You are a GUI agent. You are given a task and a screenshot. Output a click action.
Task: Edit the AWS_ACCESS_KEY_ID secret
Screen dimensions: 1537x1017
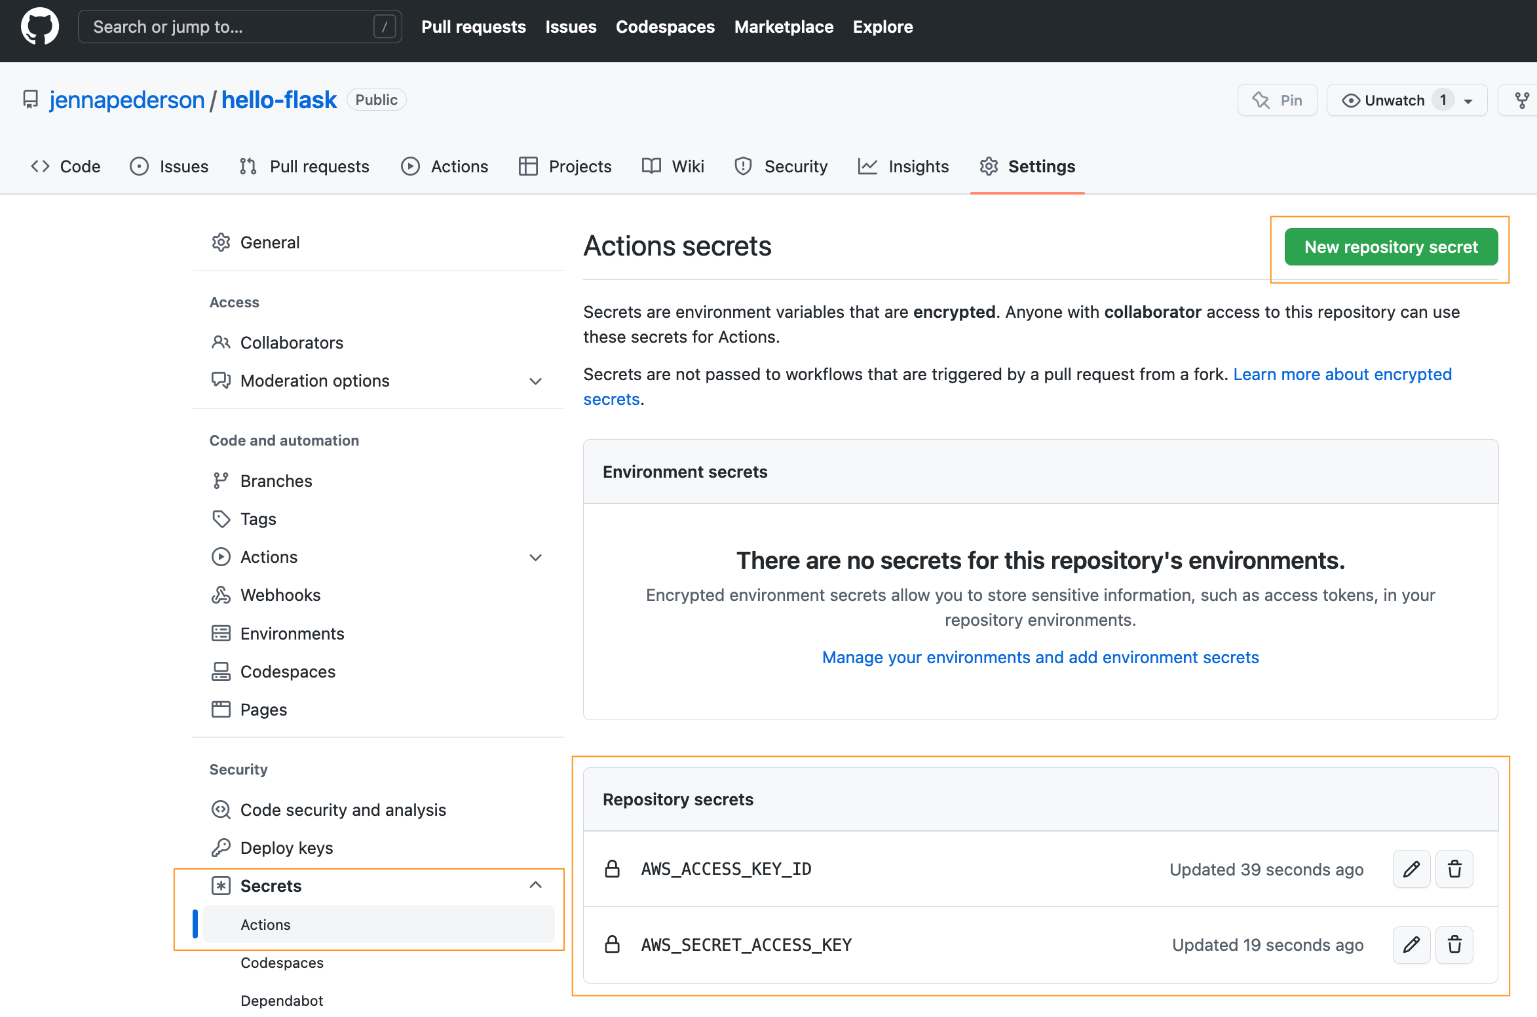coord(1411,869)
